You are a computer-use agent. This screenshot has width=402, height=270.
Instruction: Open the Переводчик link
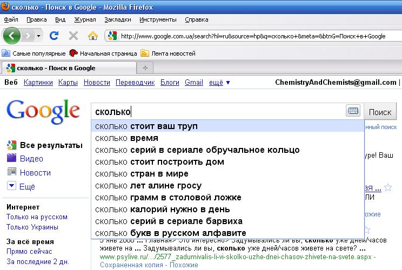pos(135,83)
